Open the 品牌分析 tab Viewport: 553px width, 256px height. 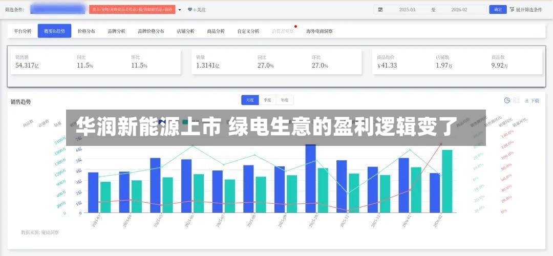click(116, 31)
